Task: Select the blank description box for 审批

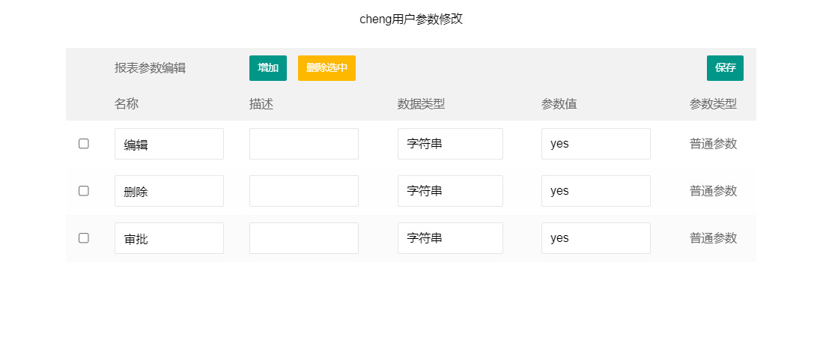Action: [303, 238]
